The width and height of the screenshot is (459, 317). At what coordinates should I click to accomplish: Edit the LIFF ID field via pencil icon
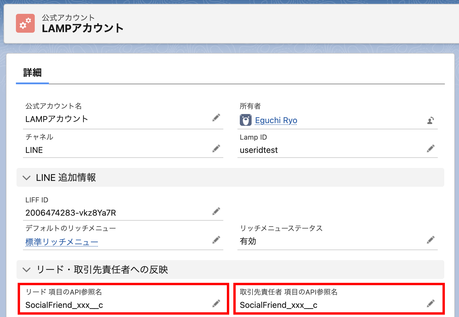[x=216, y=211]
